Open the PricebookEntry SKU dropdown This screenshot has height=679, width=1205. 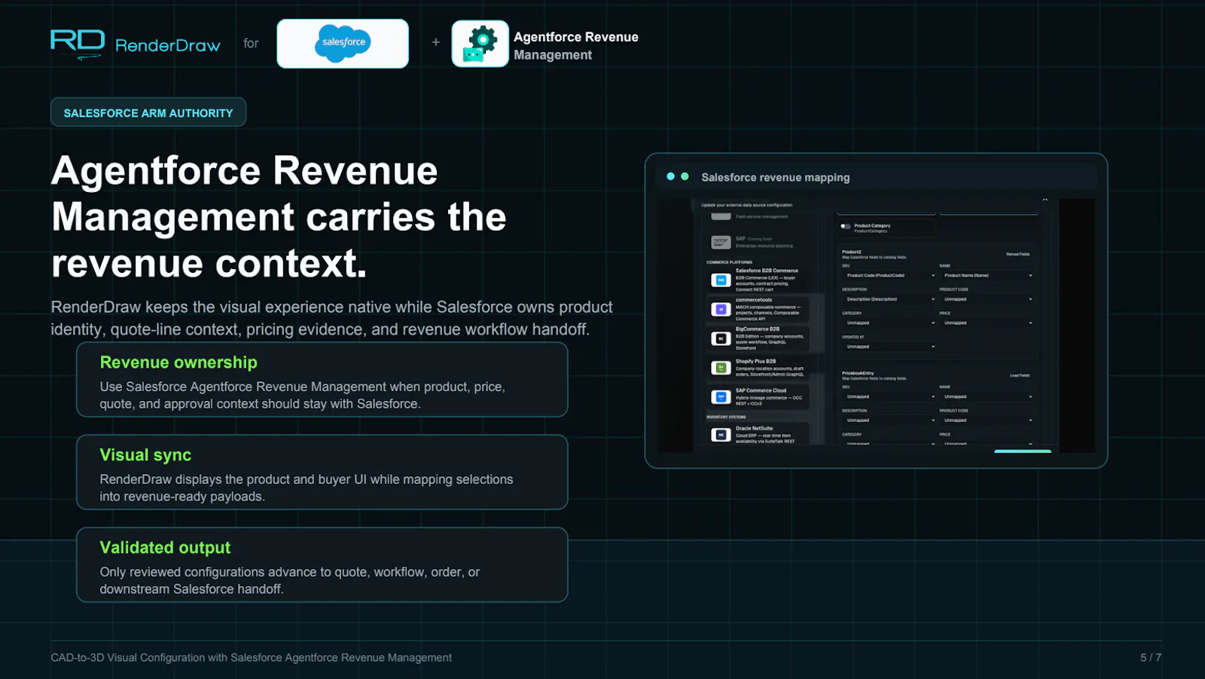[889, 396]
